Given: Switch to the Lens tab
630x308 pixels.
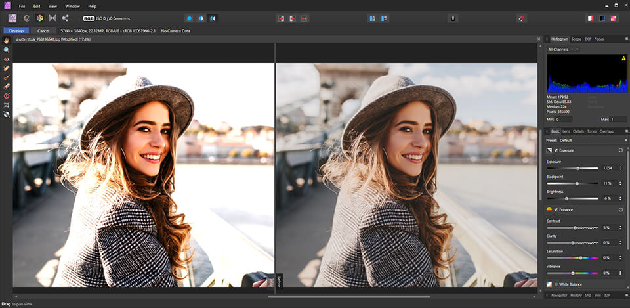Looking at the screenshot, I should click(566, 131).
